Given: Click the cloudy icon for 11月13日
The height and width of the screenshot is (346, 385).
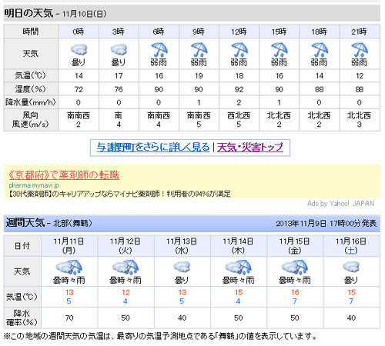Looking at the screenshot, I should (x=182, y=267).
